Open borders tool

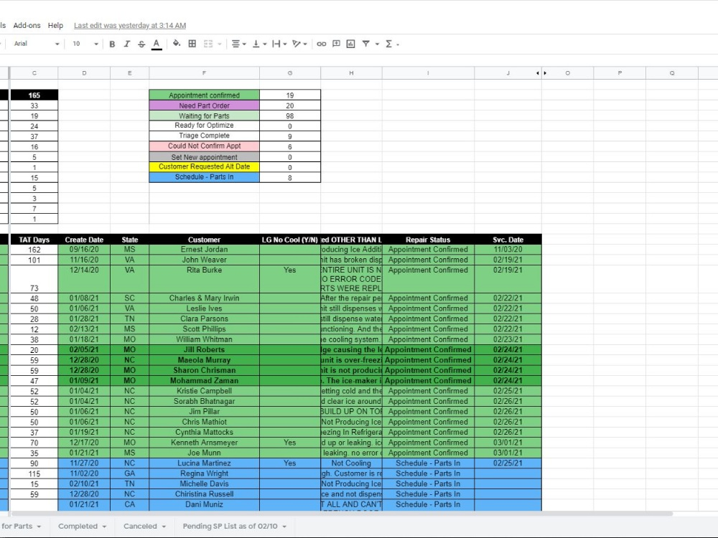(192, 44)
